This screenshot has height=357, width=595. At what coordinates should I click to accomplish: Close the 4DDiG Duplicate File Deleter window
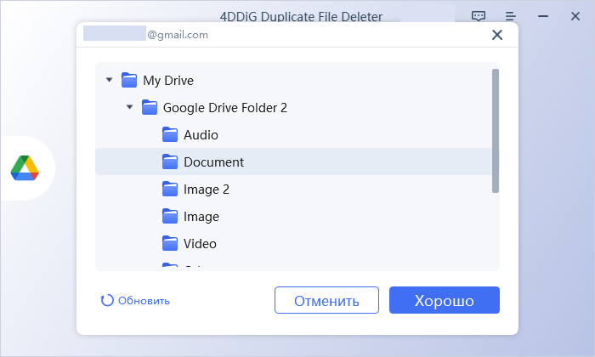tap(575, 16)
